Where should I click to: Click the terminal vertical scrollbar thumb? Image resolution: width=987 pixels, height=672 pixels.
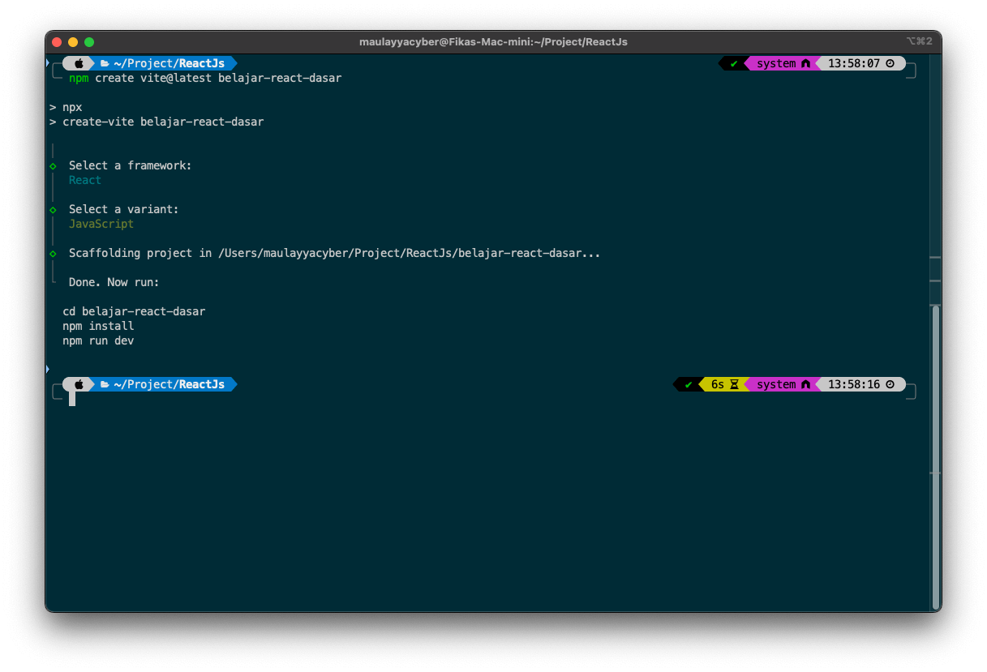point(936,456)
